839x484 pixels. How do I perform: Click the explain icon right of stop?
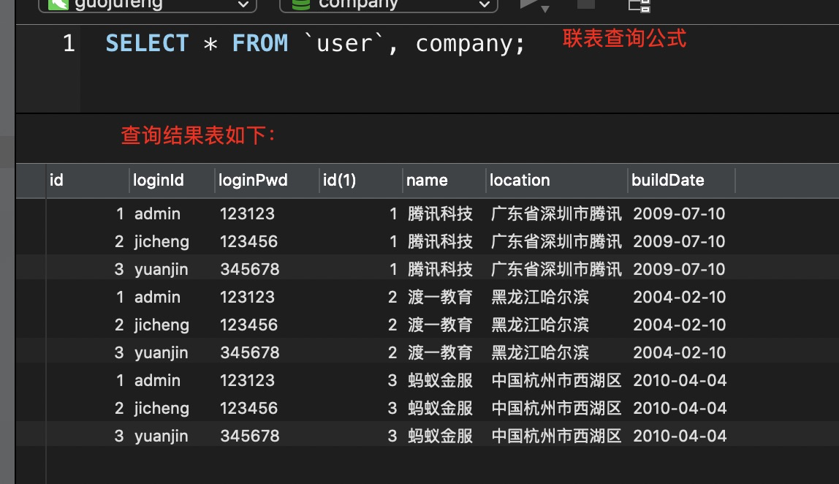(639, 5)
